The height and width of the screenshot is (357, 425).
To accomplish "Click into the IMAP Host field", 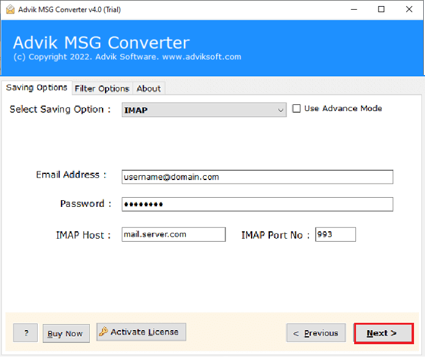I will point(173,234).
